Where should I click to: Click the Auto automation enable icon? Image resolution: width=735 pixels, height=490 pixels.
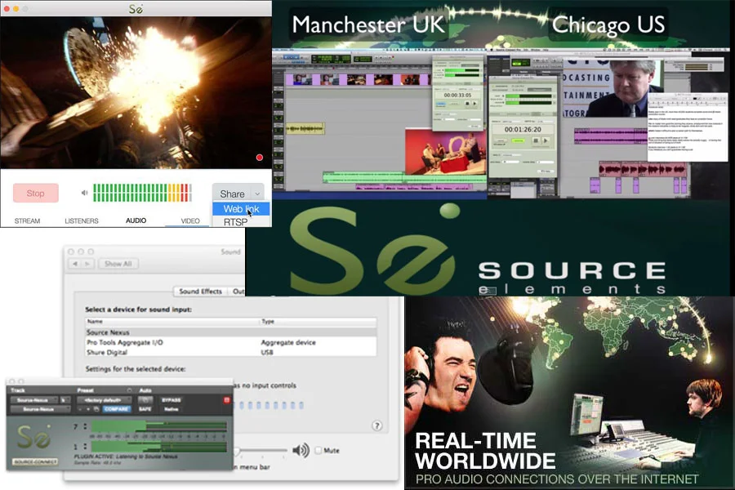point(145,400)
